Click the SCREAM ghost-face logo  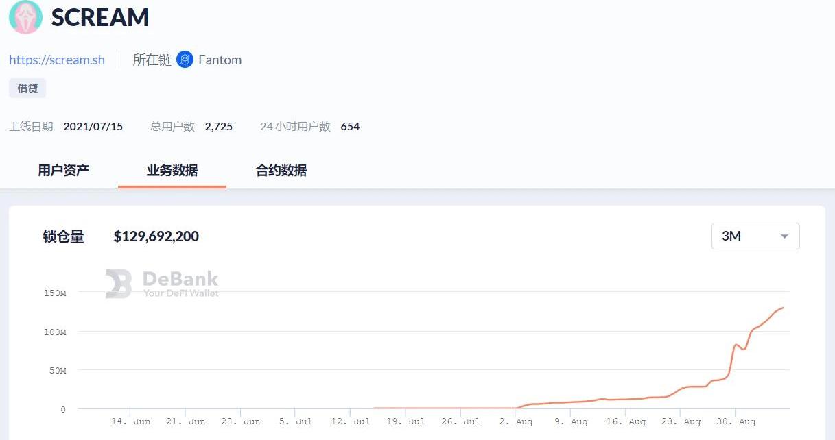[x=25, y=17]
